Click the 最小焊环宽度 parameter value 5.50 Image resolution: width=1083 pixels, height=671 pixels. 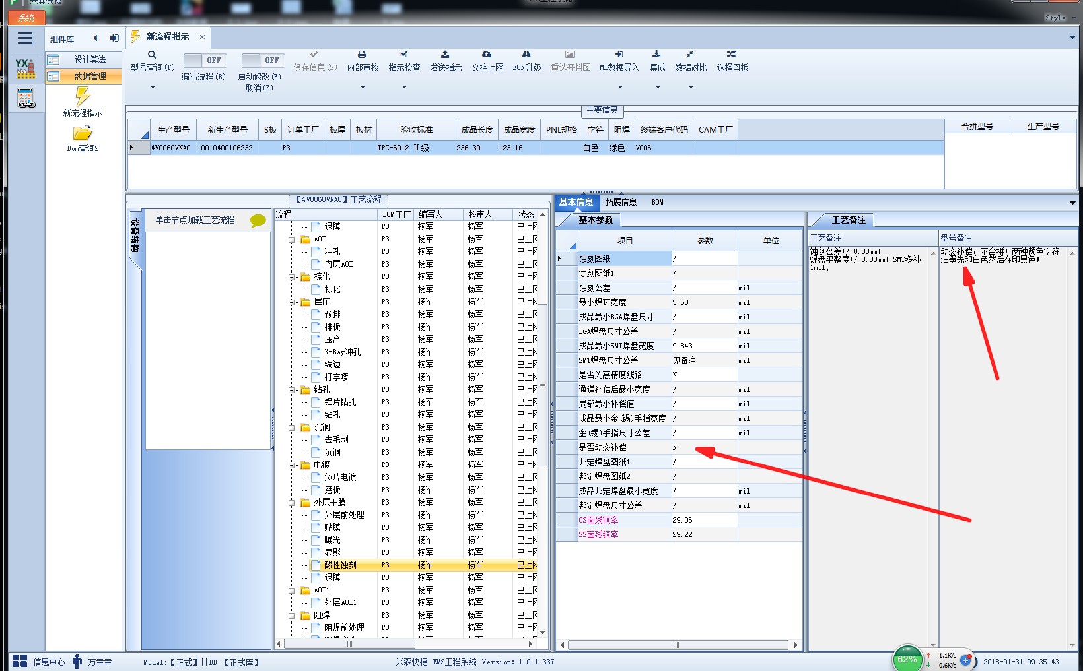pyautogui.click(x=705, y=302)
